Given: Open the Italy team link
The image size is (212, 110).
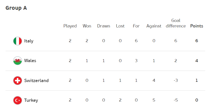Looking at the screenshot, I should pos(29,41).
